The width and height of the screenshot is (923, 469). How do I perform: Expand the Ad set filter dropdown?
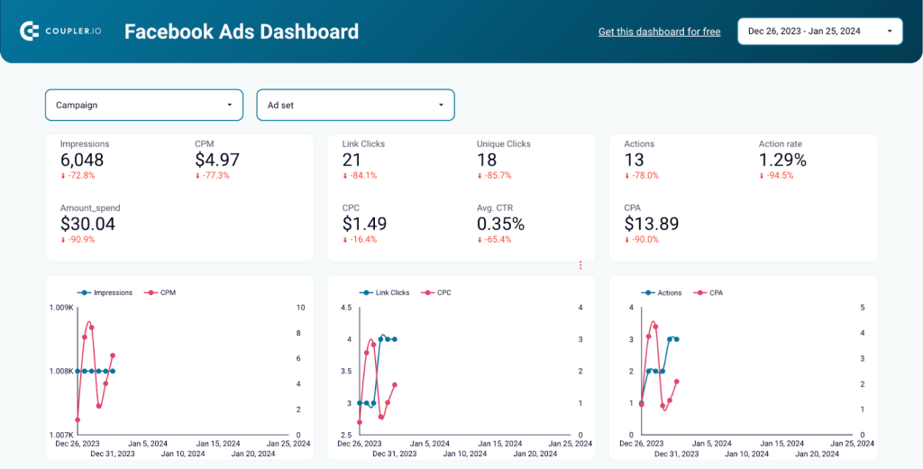point(355,105)
